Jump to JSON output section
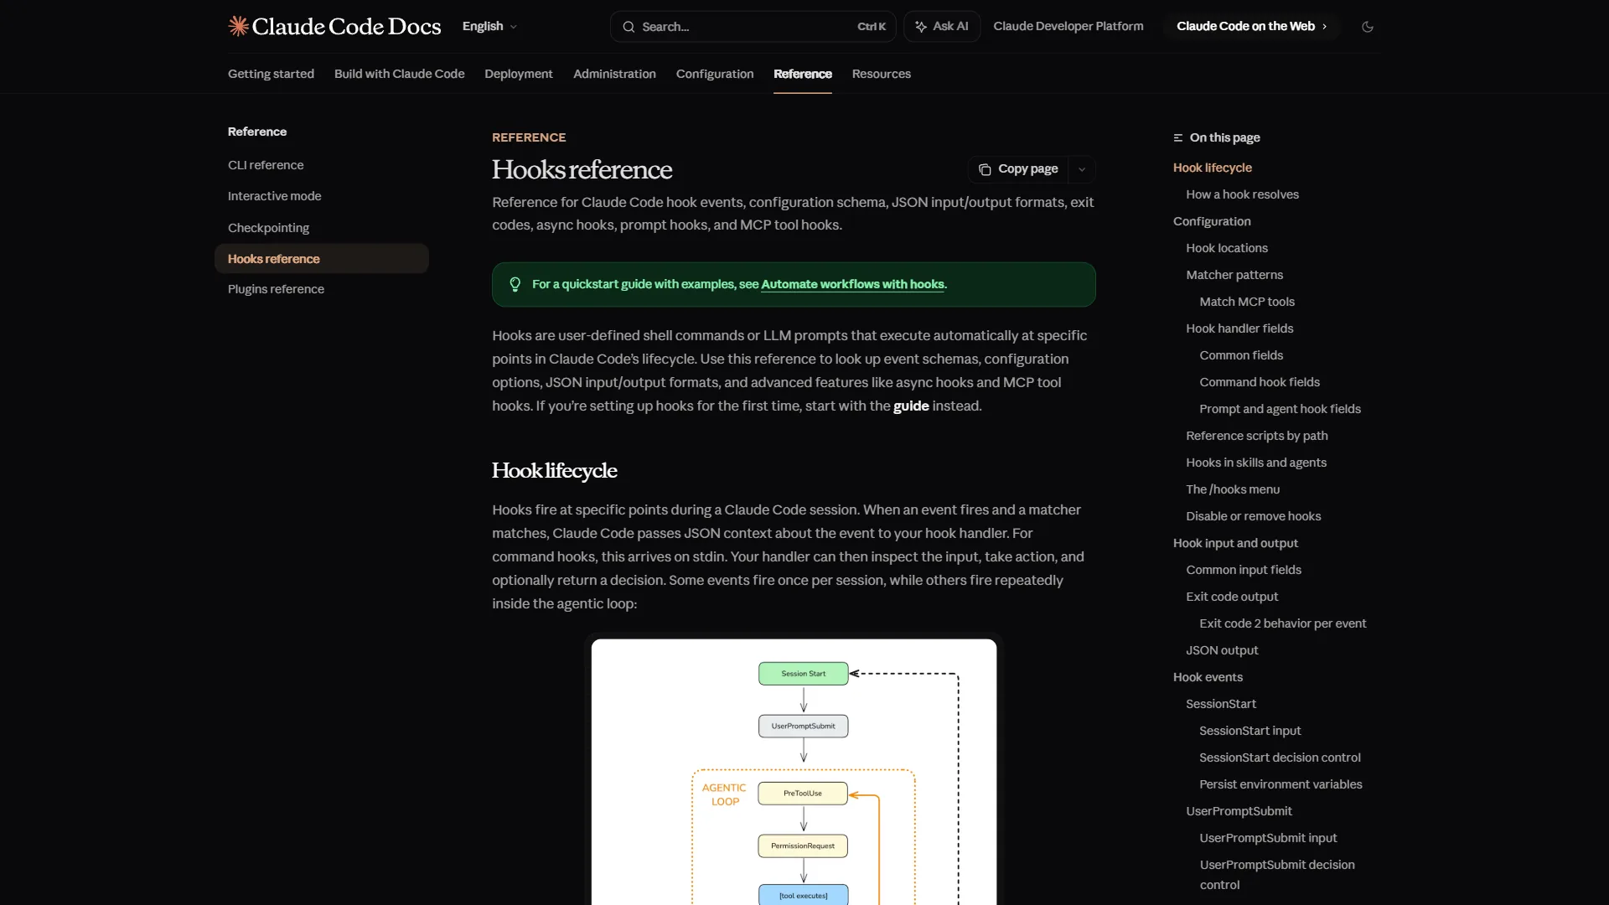Viewport: 1609px width, 905px height. point(1222,650)
